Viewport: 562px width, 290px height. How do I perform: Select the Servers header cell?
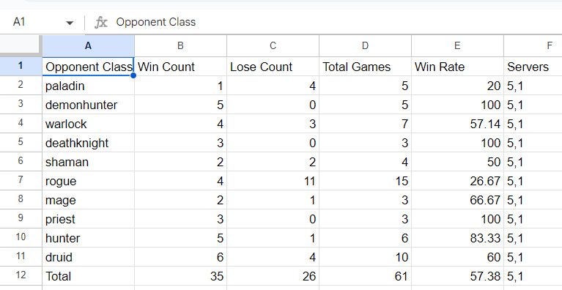pyautogui.click(x=533, y=67)
